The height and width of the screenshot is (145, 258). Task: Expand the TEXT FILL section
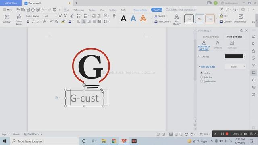204,56
